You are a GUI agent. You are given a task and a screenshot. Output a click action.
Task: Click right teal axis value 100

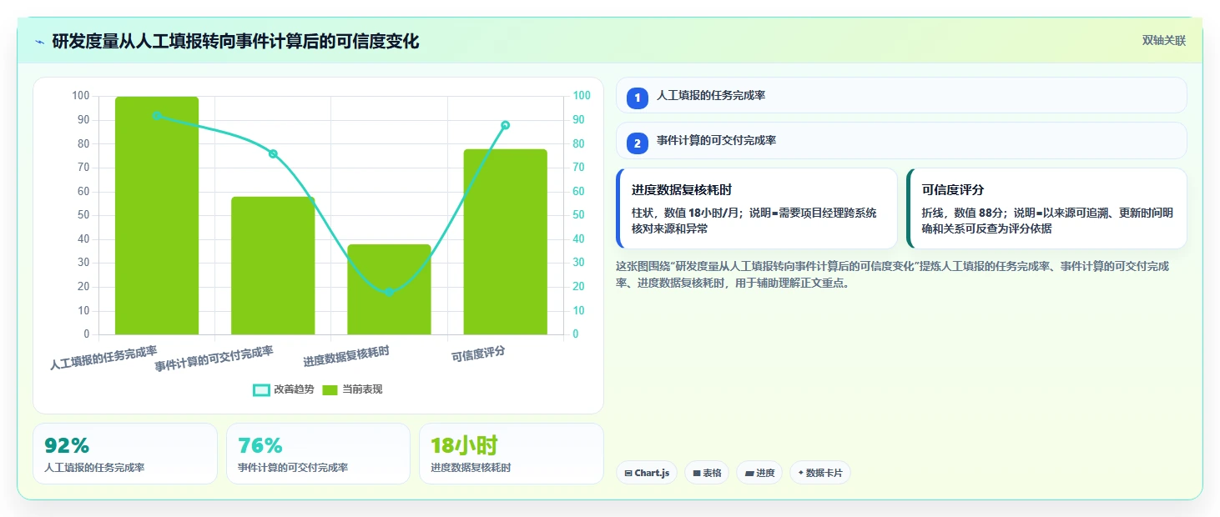point(582,96)
